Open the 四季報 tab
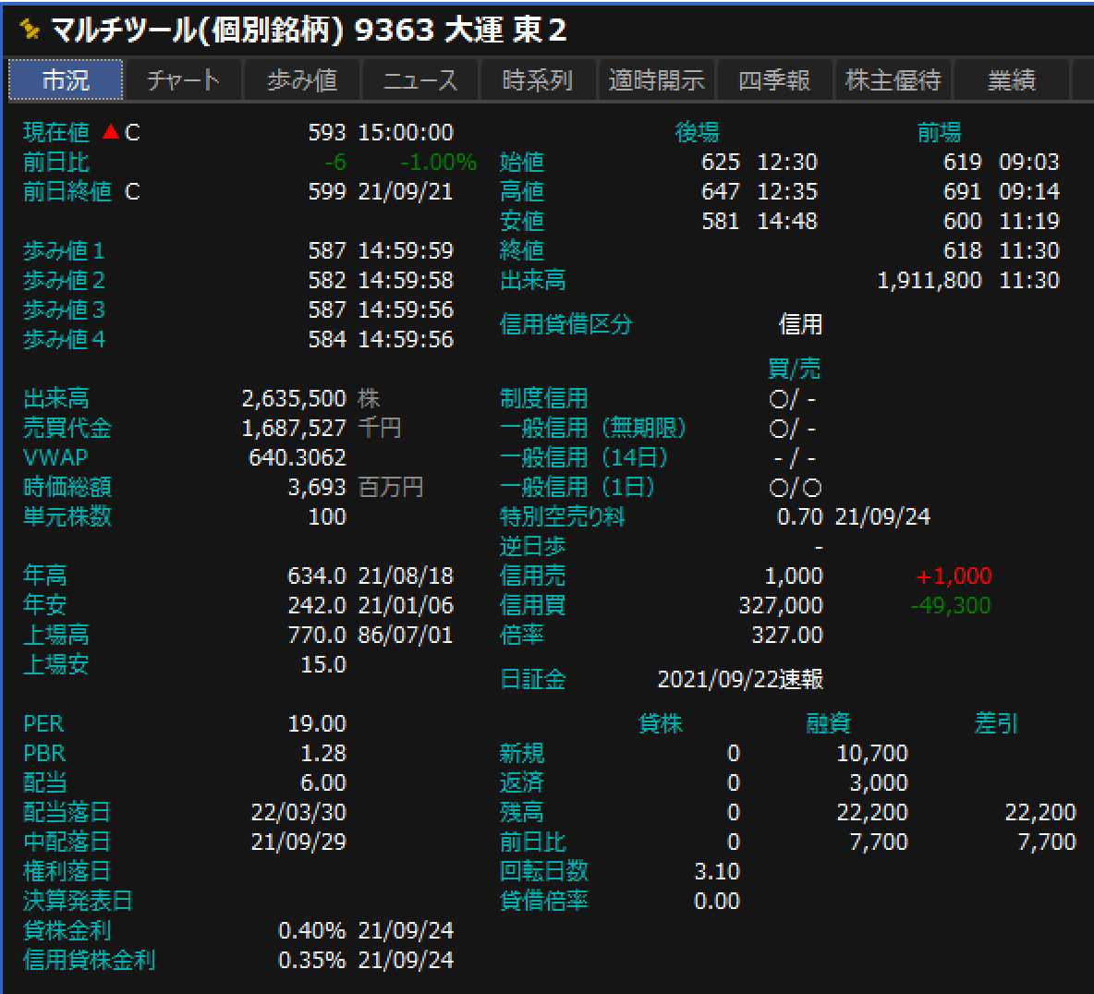 774,80
